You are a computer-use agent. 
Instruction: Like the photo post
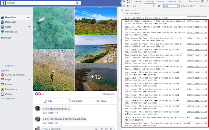coord(48,101)
